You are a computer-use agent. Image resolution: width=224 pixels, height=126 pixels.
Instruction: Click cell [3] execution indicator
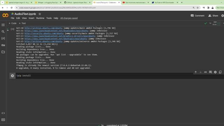point(13,29)
